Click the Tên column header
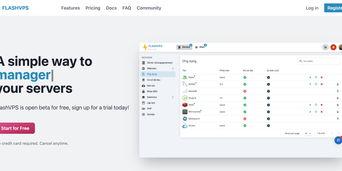 pyautogui.click(x=184, y=70)
